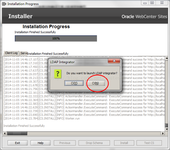Viewport: 170px width, 150px height.
Task: Click the 'Do you want to launch LDAP integrator?' message
Action: pyautogui.click(x=92, y=73)
